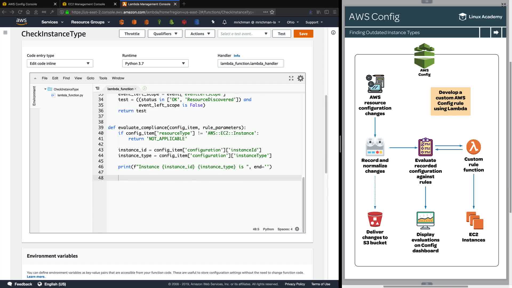Open the hamburger side navigation menu
This screenshot has height=288, width=512.
coord(5,33)
